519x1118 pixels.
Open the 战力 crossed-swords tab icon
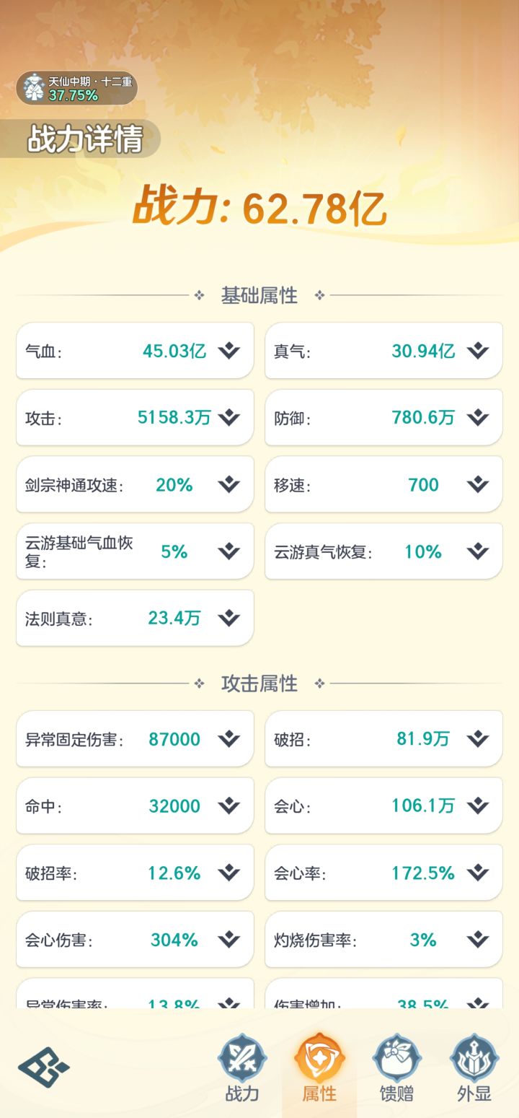pos(242,1058)
